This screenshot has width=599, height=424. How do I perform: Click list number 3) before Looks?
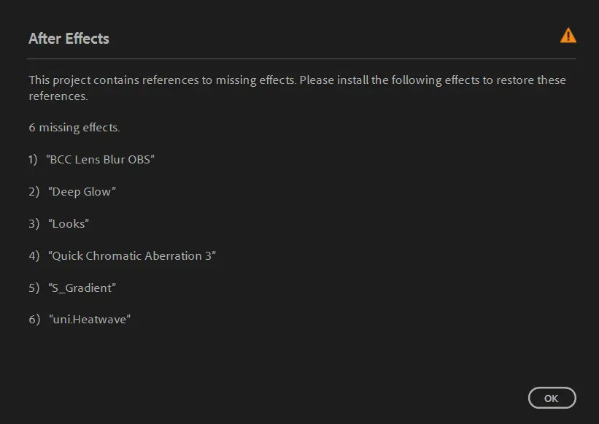pyautogui.click(x=34, y=224)
